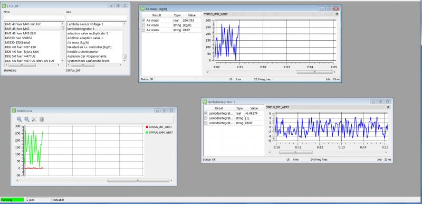
Task: Select job 'Systemcheck Laufunruhe lesen'
Action: point(88,61)
